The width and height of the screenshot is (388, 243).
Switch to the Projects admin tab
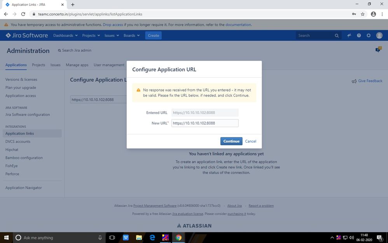[x=38, y=65]
